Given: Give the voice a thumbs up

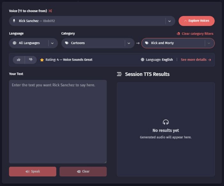Looking at the screenshot, I should (x=19, y=60).
